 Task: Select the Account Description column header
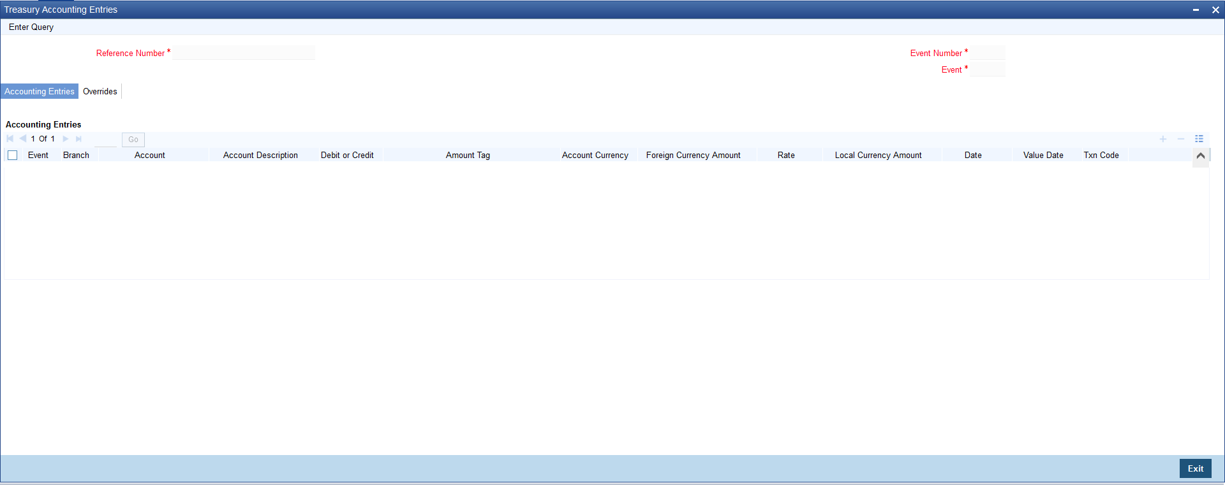(x=260, y=156)
